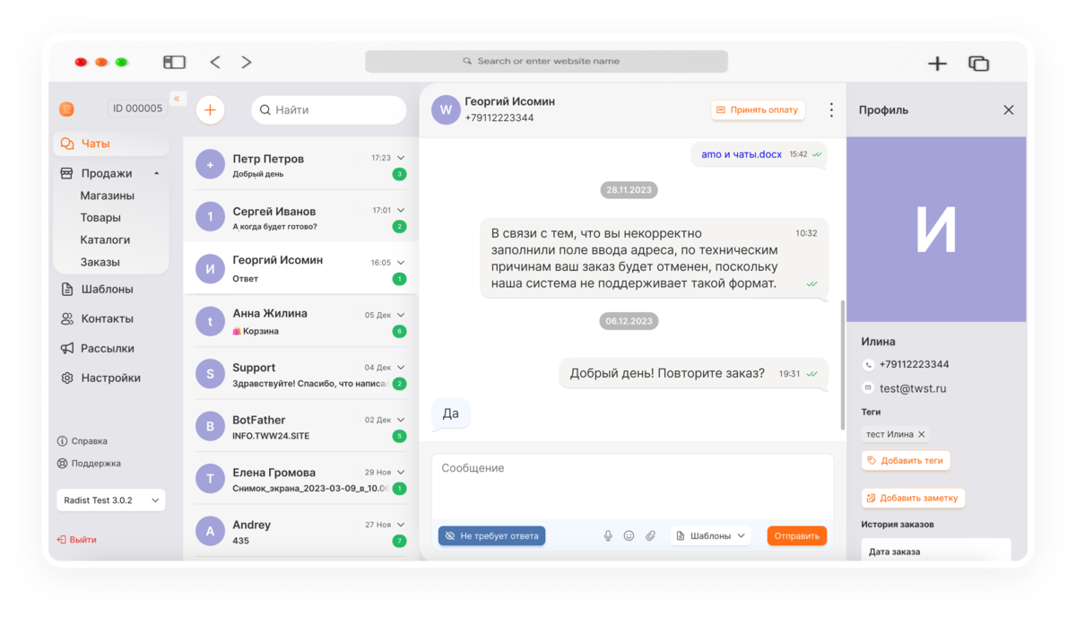Screen dimensions: 1076x617
Task: Click the large profile avatar И
Action: 936,230
